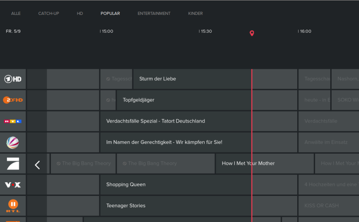359x222 pixels.
Task: Select the next How I Met Your Mother
Action: point(337,163)
